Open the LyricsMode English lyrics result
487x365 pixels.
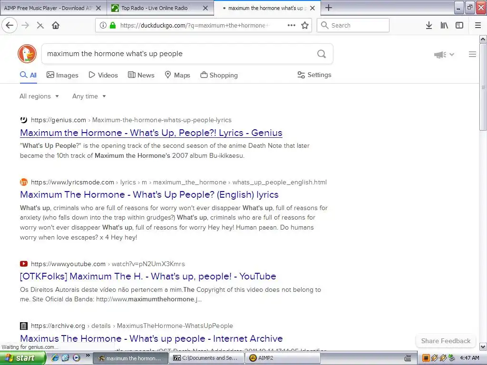click(149, 194)
